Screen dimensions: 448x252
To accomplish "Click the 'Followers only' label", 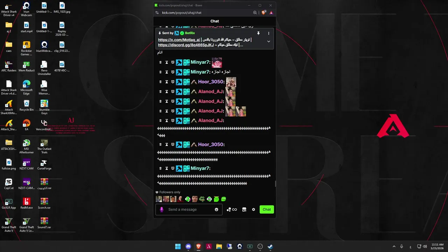I will tap(170, 192).
